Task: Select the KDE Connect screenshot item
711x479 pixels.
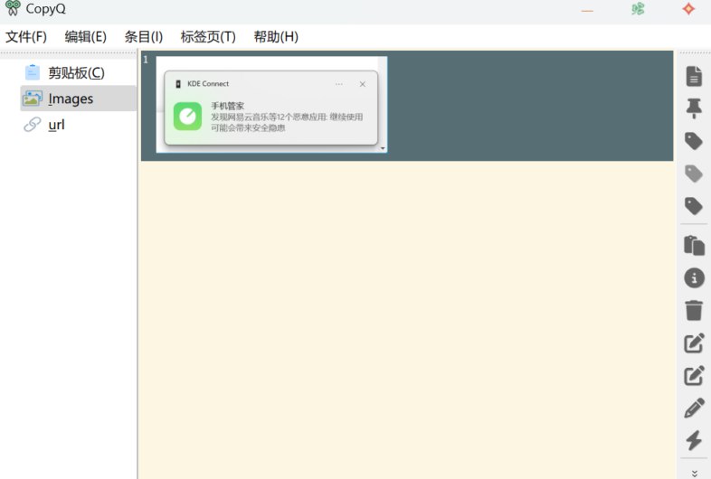Action: pyautogui.click(x=271, y=105)
